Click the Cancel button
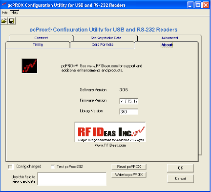 (x=180, y=178)
